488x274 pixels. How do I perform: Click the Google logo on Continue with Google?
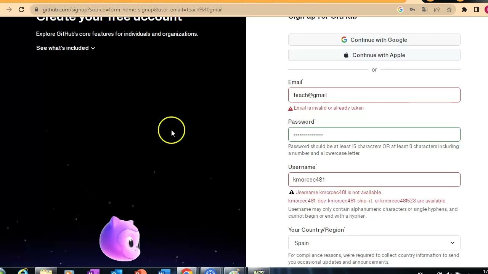344,40
